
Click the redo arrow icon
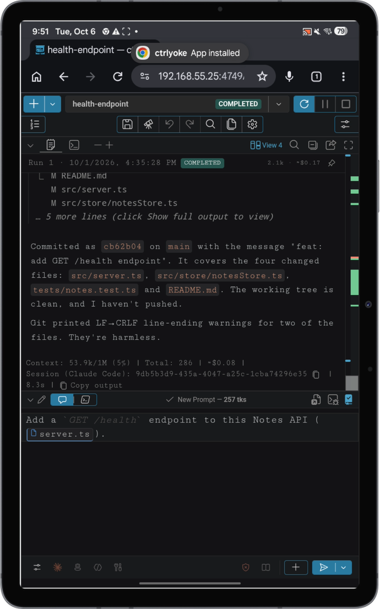190,125
